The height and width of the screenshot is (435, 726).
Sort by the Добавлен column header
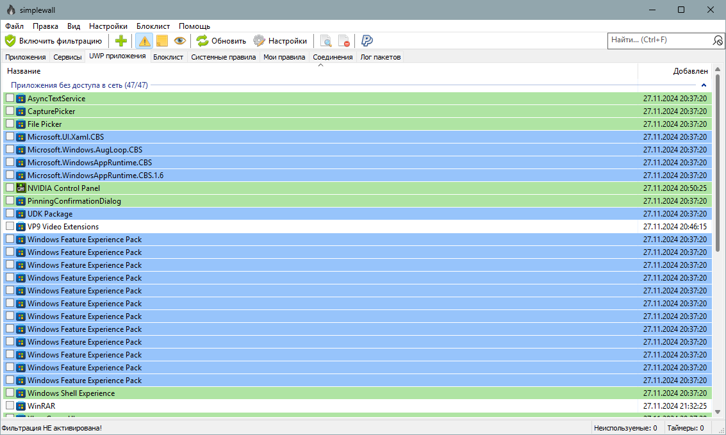[675, 71]
